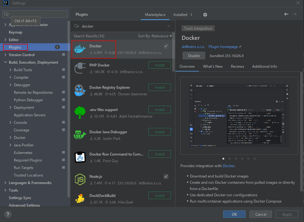The height and width of the screenshot is (222, 304).
Task: Click project-level icon beside Compiler
Action: click(x=63, y=77)
